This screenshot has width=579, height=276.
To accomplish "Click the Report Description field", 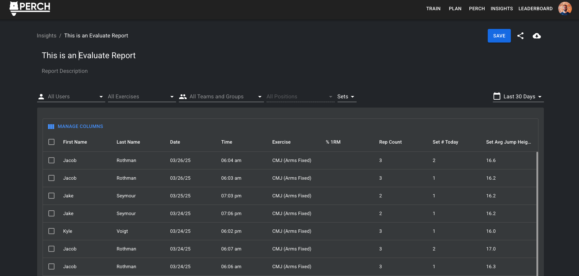I will pyautogui.click(x=65, y=71).
